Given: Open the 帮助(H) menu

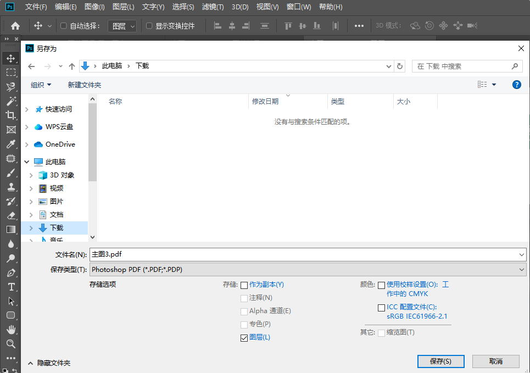Looking at the screenshot, I should click(x=331, y=7).
